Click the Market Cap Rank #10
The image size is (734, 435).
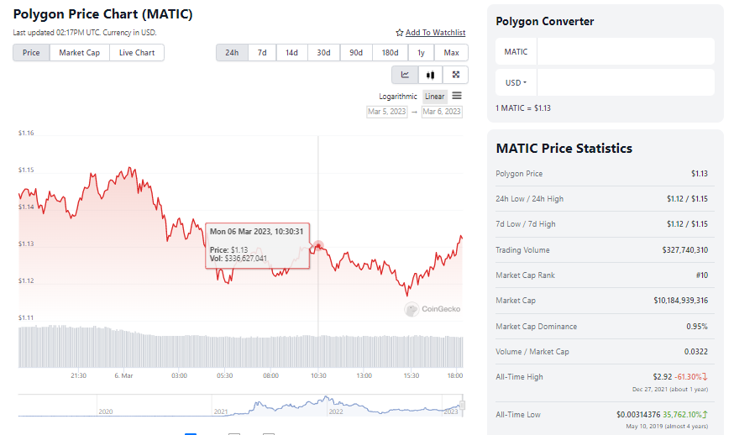pos(702,275)
